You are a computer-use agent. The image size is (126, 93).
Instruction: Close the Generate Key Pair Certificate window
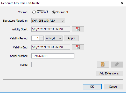pyautogui.click(x=122, y=3)
